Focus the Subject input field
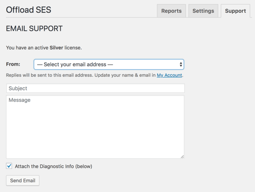Image resolution: width=255 pixels, height=192 pixels. (x=95, y=88)
